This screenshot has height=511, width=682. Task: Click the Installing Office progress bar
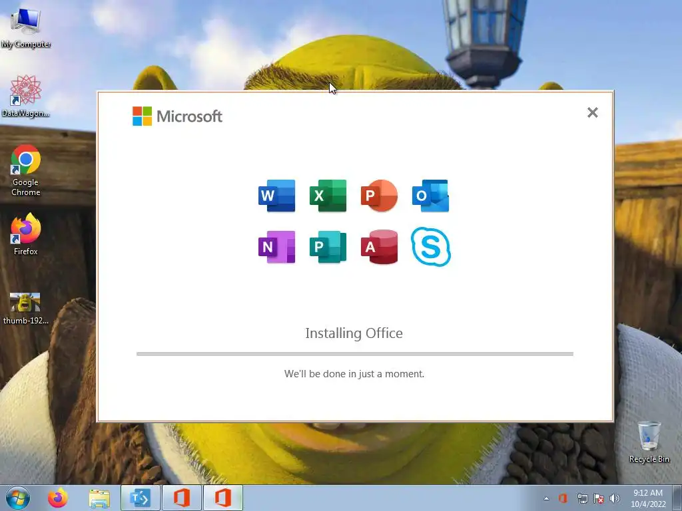(355, 354)
